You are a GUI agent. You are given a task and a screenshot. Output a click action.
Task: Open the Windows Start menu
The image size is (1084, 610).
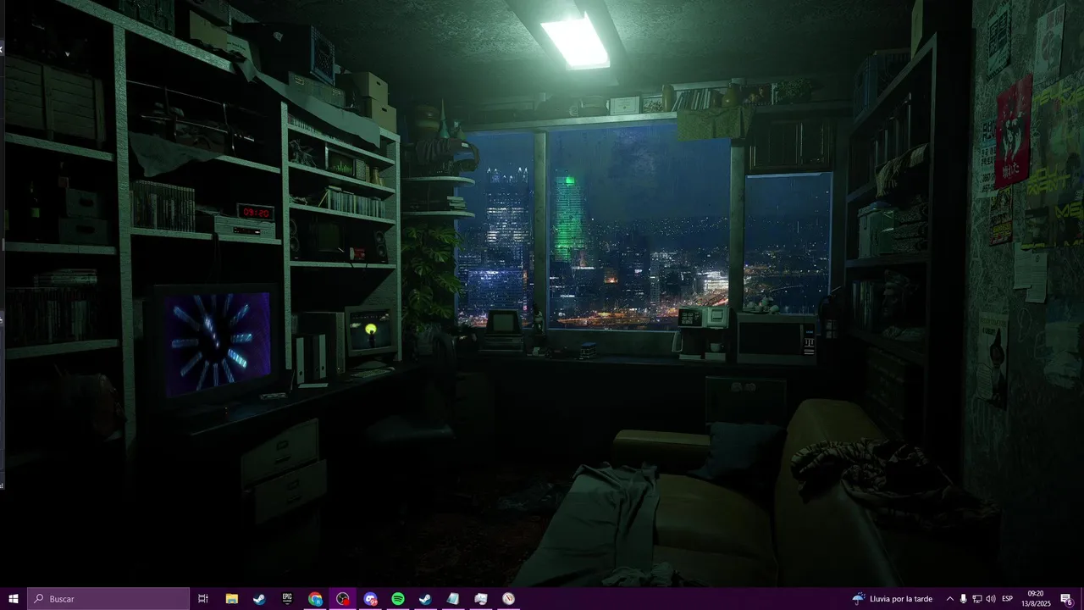[14, 598]
